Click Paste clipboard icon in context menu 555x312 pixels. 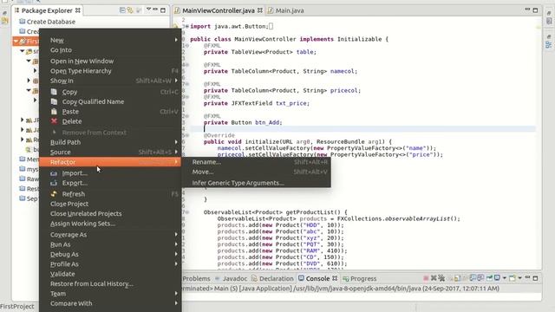54,112
